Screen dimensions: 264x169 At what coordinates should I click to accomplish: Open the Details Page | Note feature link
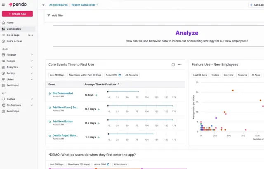tap(65, 136)
